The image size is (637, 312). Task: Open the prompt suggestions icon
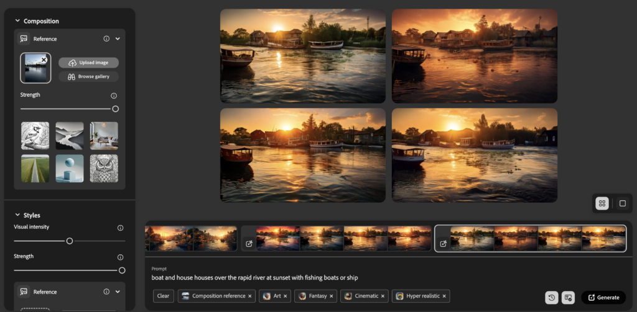(568, 297)
